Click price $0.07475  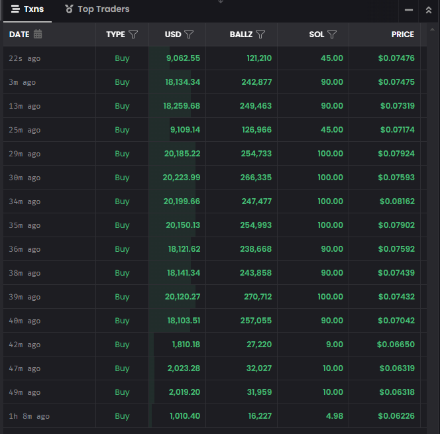[x=396, y=82]
